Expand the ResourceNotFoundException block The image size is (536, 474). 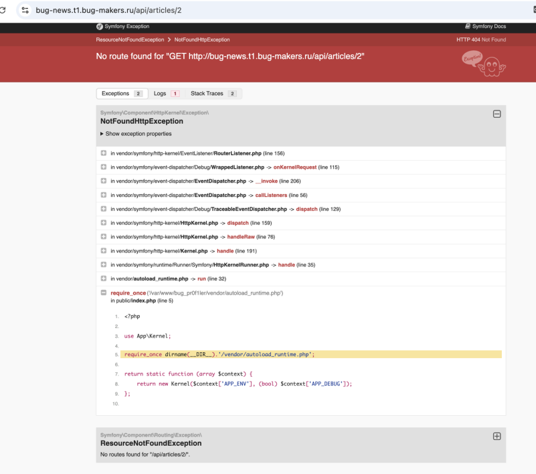pyautogui.click(x=497, y=437)
